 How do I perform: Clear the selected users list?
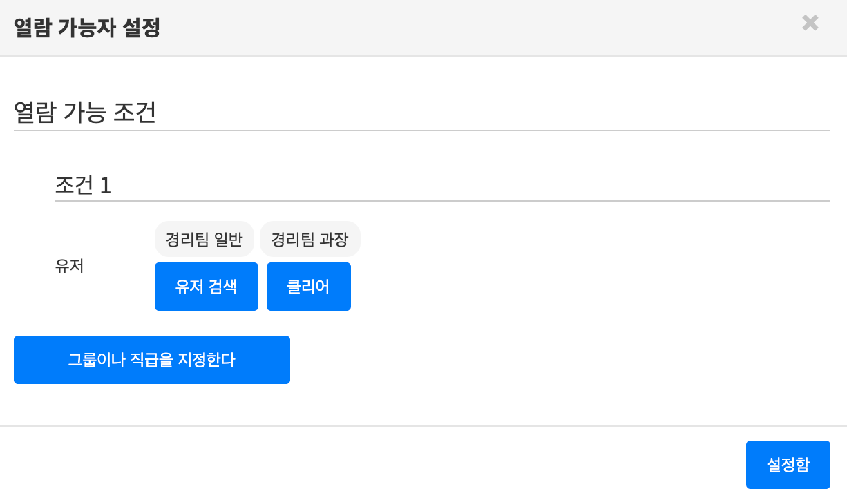coord(308,287)
